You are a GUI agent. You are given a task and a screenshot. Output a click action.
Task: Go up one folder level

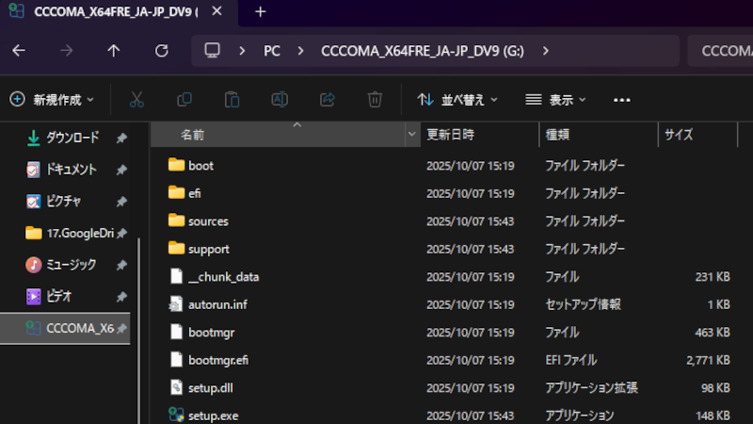pyautogui.click(x=114, y=51)
